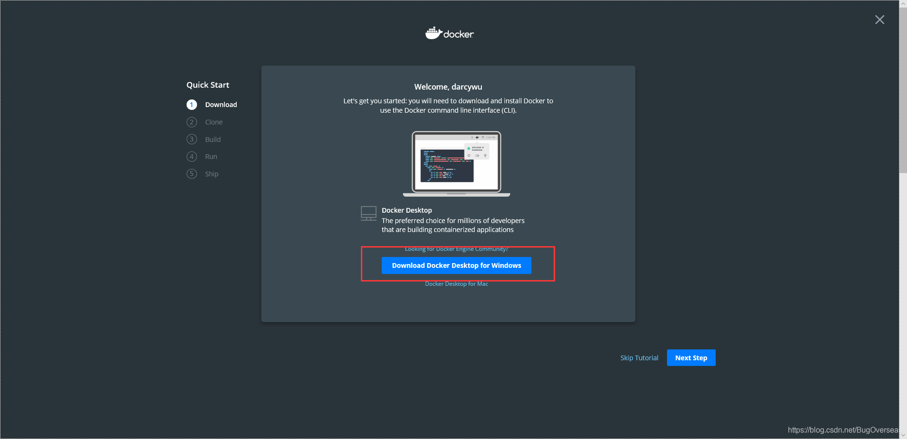Screen dimensions: 907x439
Task: Select step 5 circle for Ship
Action: (x=192, y=174)
